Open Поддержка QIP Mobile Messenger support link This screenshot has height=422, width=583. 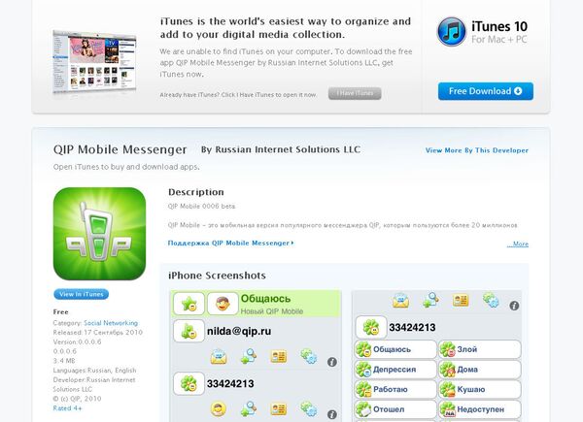230,243
